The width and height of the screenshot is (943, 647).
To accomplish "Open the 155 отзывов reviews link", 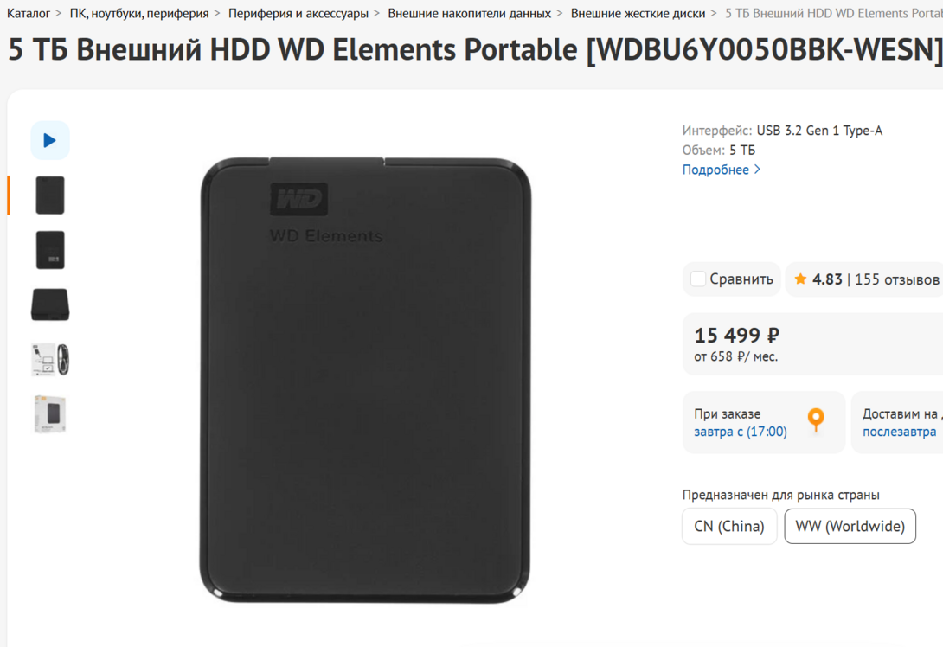I will pyautogui.click(x=896, y=279).
